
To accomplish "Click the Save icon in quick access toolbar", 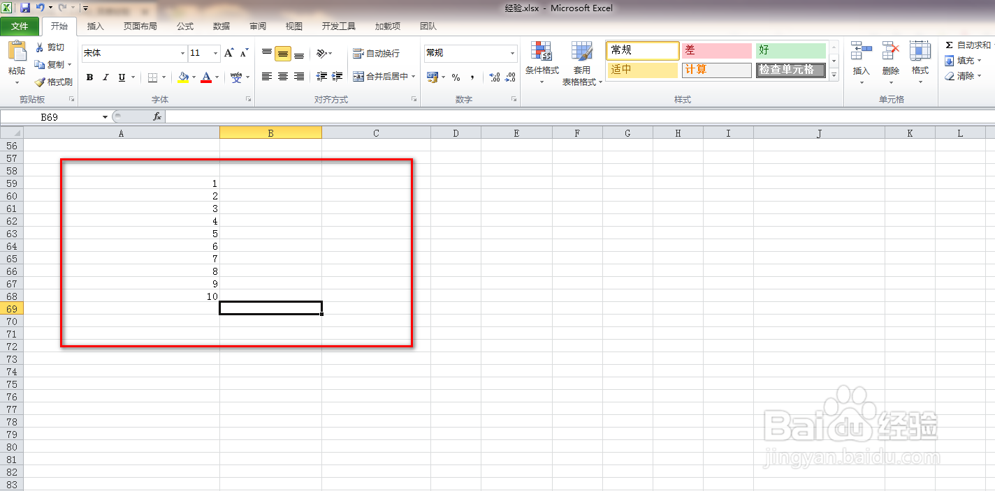I will coord(25,8).
